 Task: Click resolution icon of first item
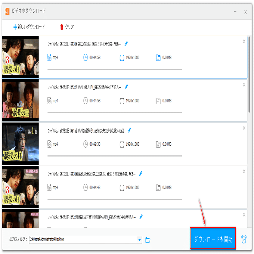(x=122, y=58)
